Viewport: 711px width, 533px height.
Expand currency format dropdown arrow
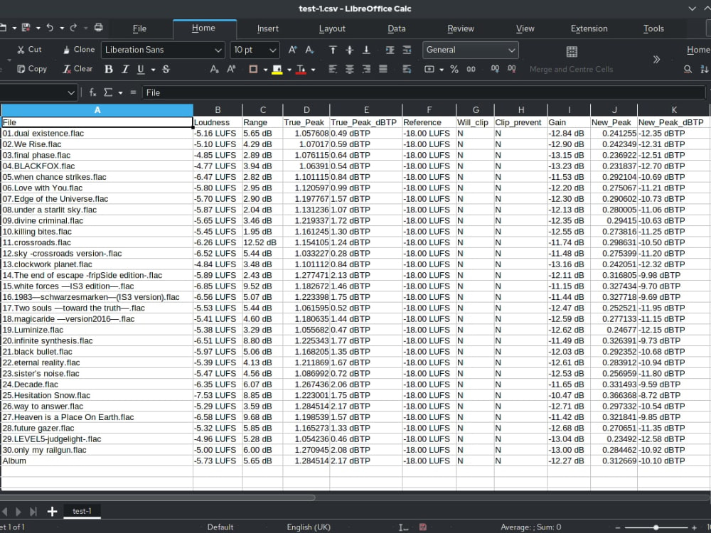click(442, 70)
